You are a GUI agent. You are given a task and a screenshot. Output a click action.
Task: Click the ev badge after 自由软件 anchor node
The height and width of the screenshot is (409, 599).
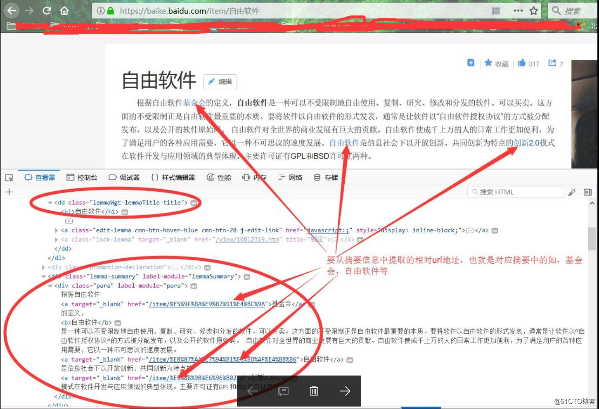pyautogui.click(x=350, y=360)
